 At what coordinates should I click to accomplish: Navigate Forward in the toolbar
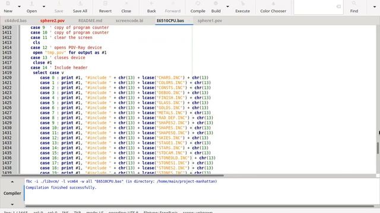pyautogui.click(x=173, y=7)
